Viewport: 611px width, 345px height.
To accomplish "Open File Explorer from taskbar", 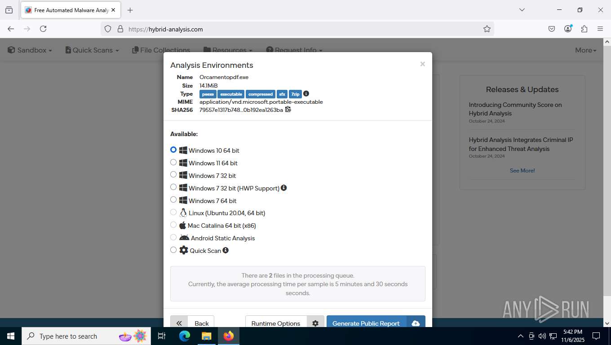I will coord(206,336).
